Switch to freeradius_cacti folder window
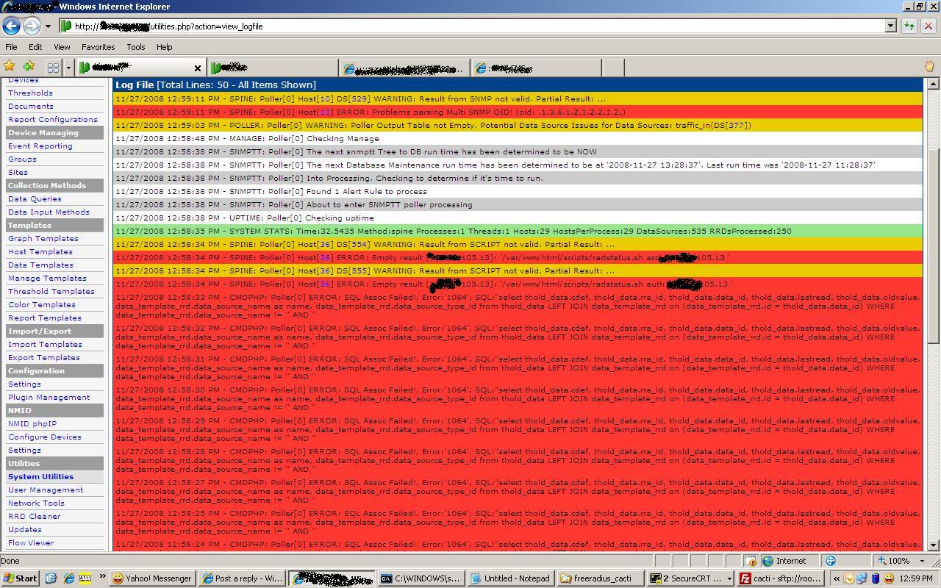This screenshot has width=941, height=588. pos(601,578)
